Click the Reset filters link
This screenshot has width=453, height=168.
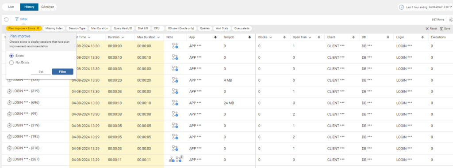tap(431, 29)
